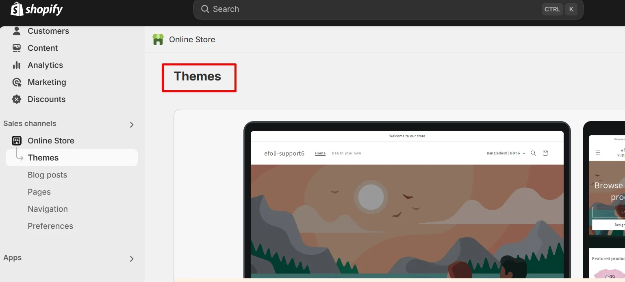This screenshot has width=625, height=282.
Task: Click the Shopify logo
Action: 37,9
